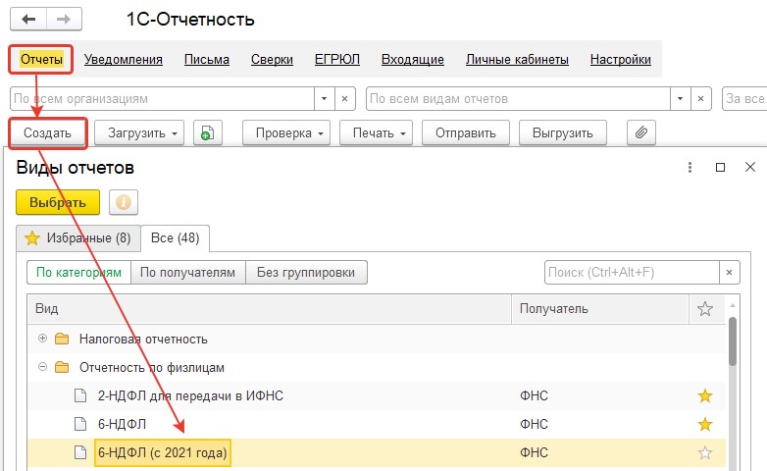This screenshot has width=767, height=471.
Task: Select Без группировки mode
Action: coord(306,273)
